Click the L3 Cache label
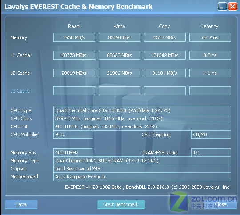 20,91
